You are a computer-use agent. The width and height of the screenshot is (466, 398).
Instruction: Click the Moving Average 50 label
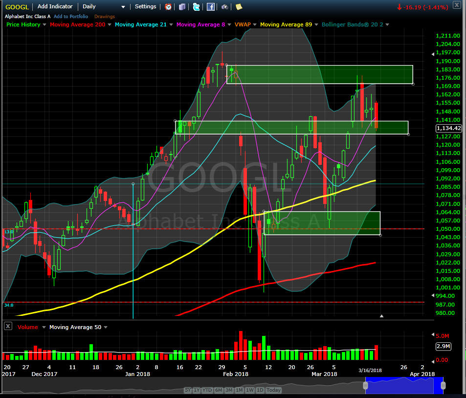point(75,327)
